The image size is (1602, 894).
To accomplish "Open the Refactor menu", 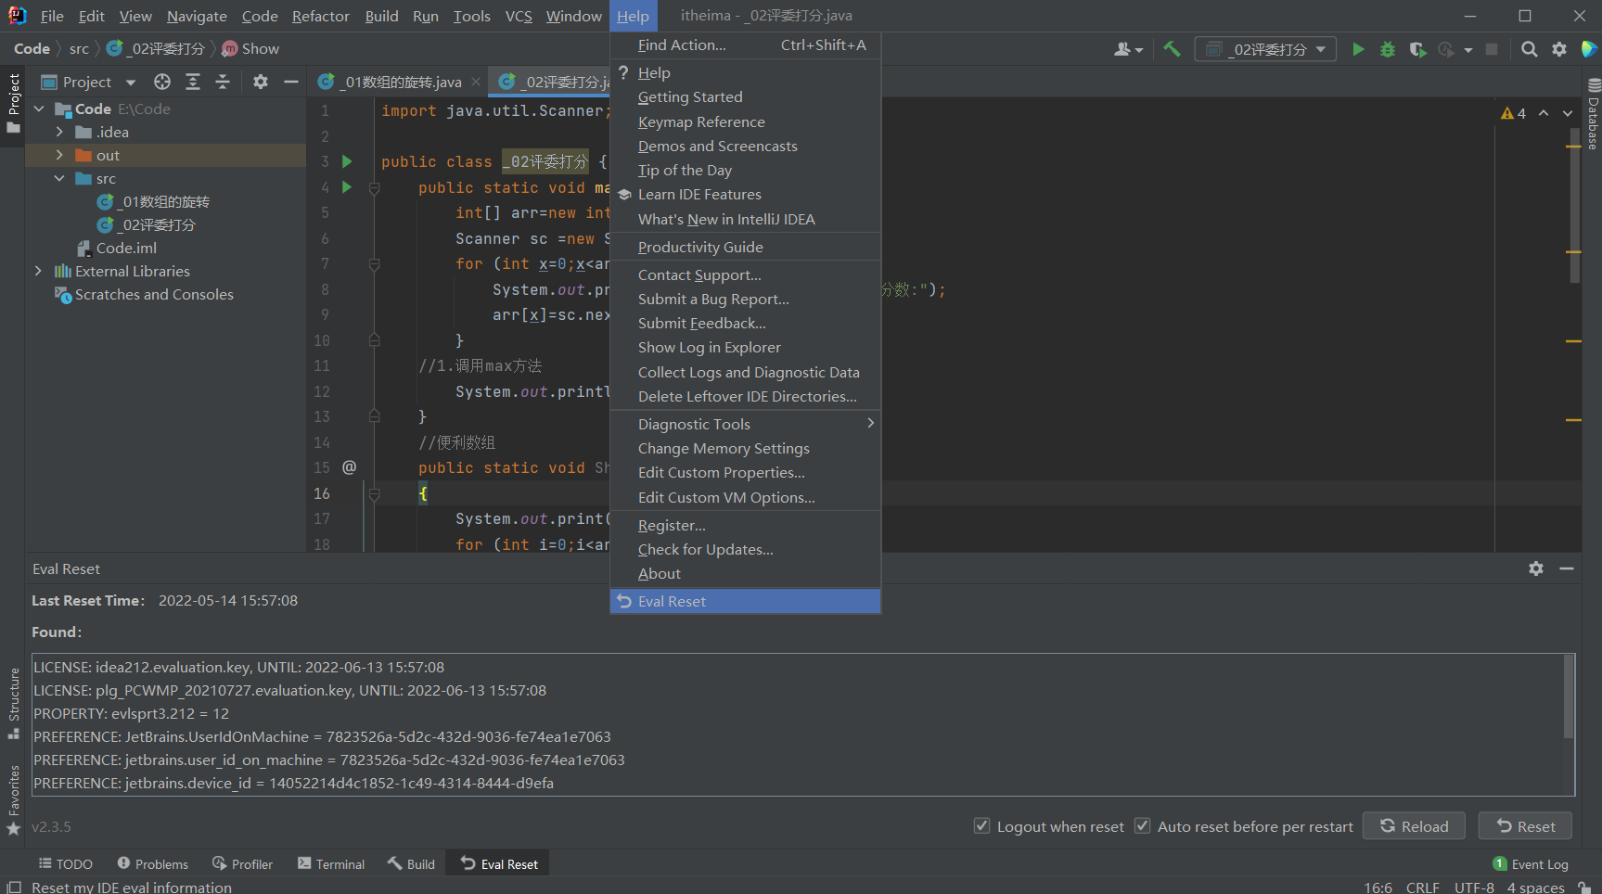I will click(320, 16).
